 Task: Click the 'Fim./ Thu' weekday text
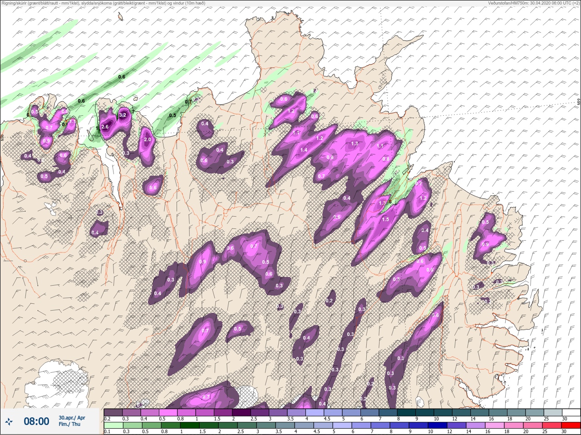coord(69,424)
